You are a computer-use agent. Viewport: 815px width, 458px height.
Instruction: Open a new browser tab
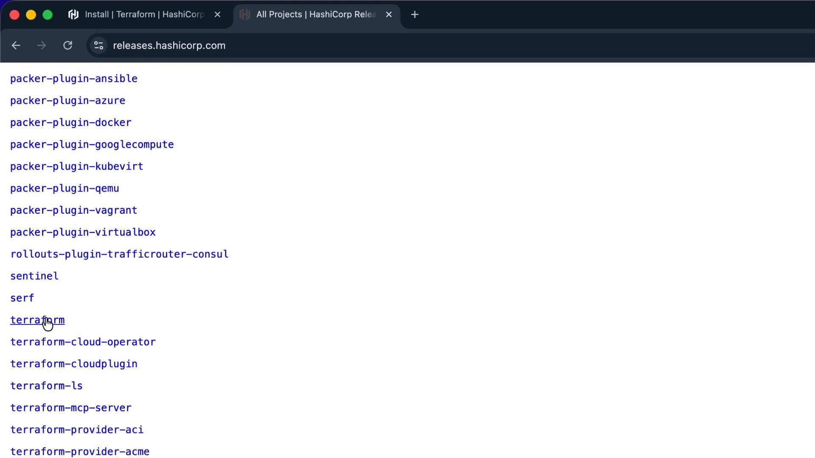tap(415, 15)
